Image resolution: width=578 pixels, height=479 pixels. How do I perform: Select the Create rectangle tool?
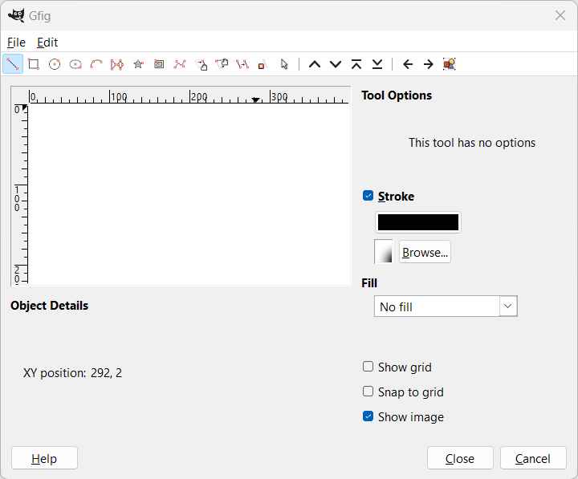click(34, 64)
